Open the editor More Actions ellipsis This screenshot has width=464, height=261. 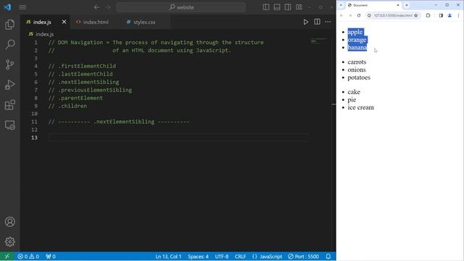(x=328, y=22)
